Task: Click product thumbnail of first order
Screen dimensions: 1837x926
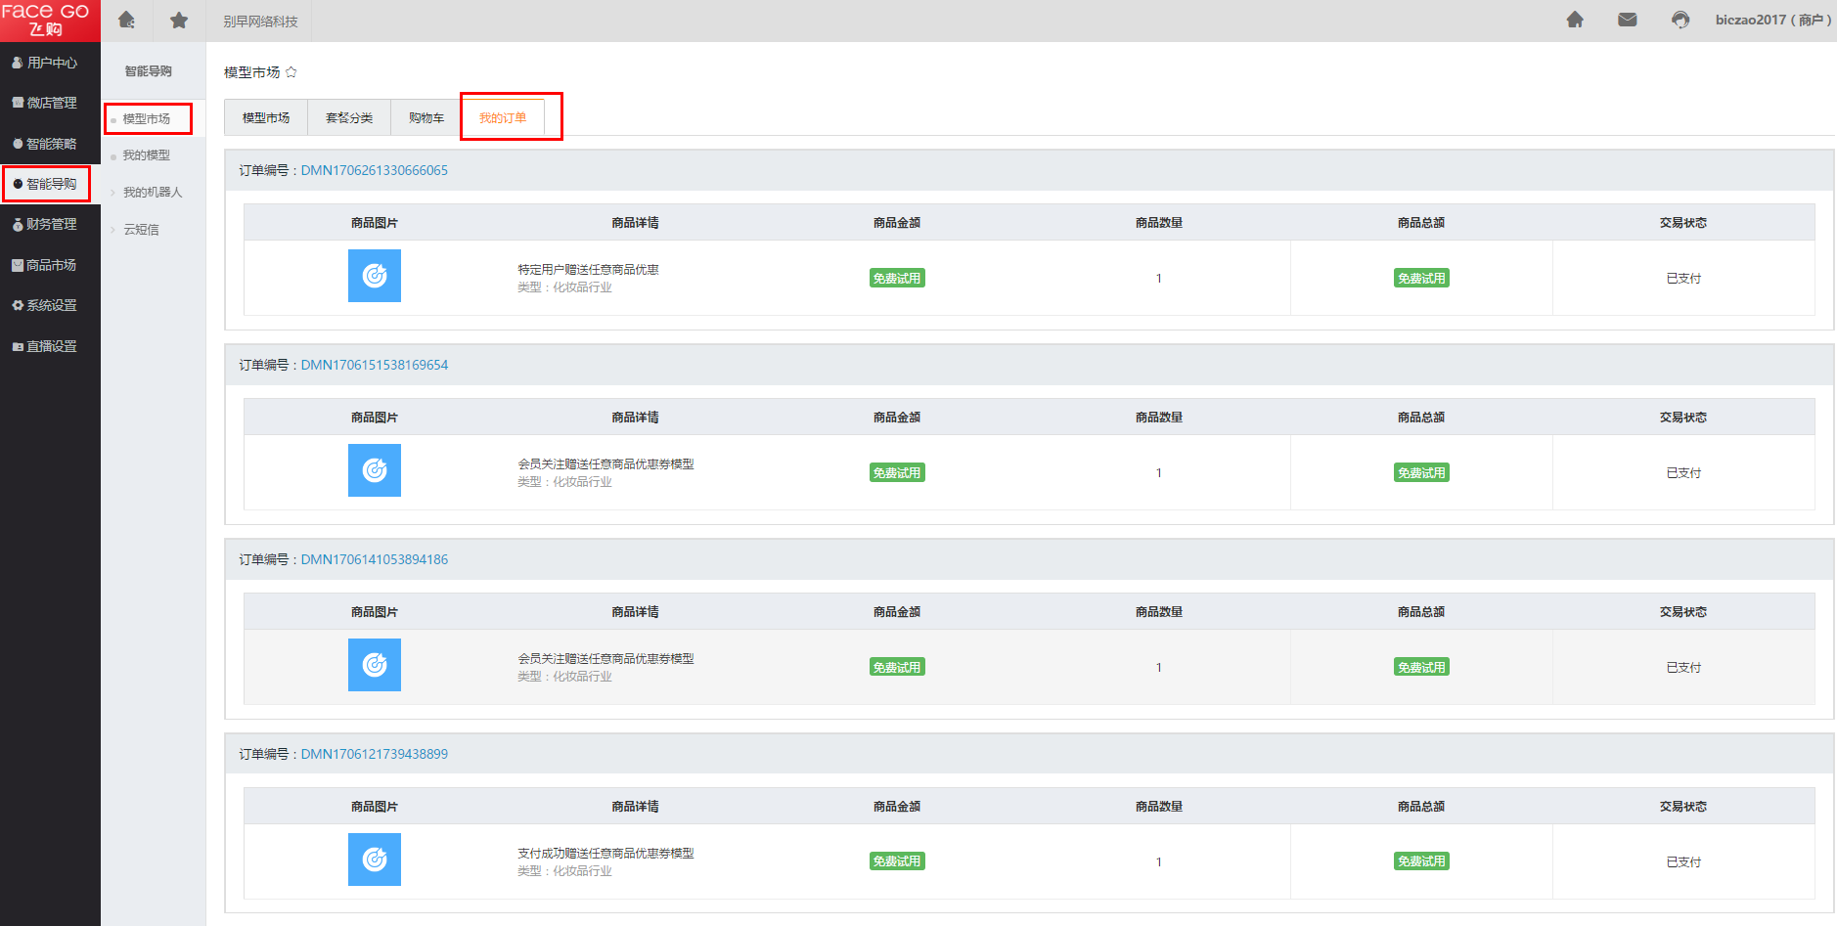Action: 375,276
